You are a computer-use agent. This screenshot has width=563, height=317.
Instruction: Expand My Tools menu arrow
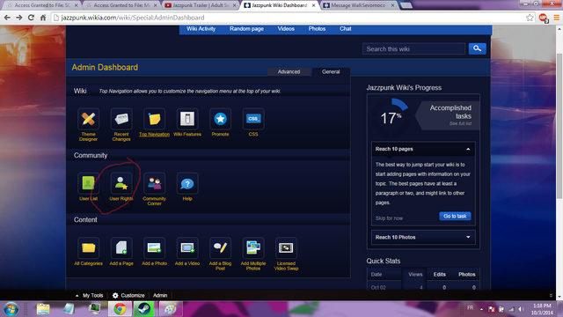click(x=77, y=296)
